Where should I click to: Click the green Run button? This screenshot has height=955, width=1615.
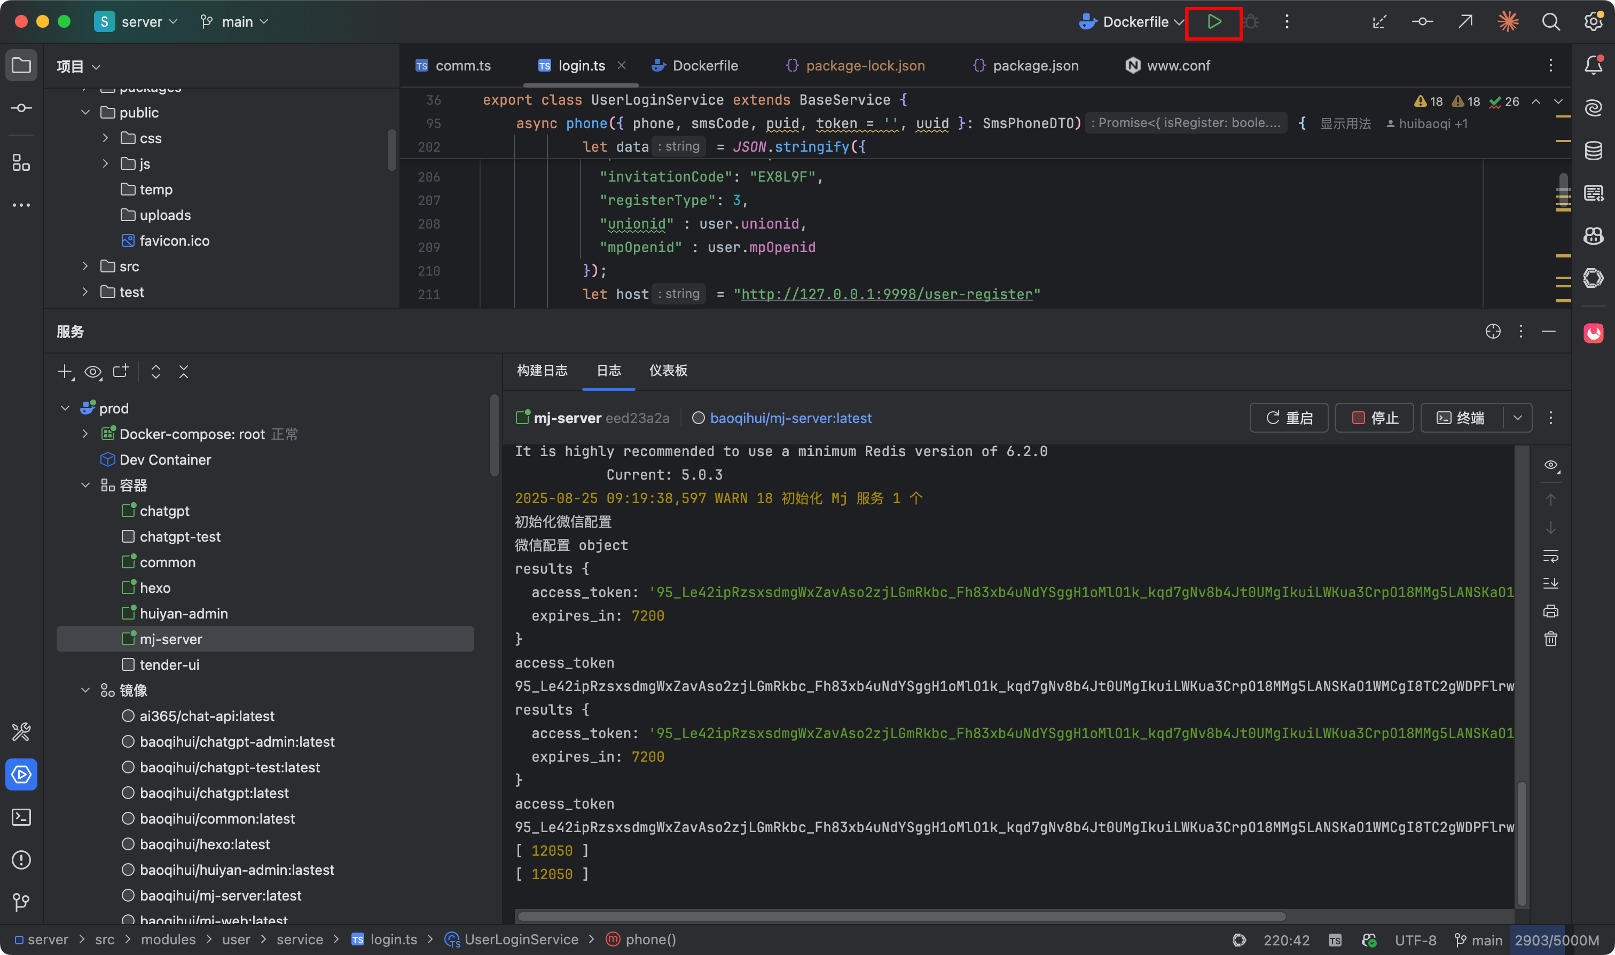1213,22
